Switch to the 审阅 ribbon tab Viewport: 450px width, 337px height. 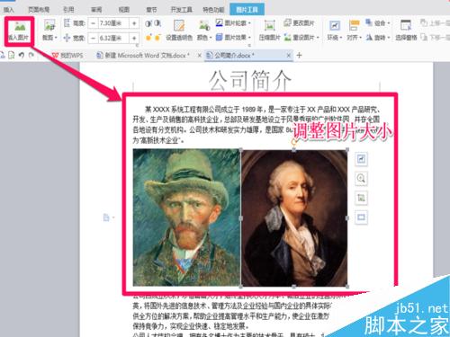click(96, 10)
